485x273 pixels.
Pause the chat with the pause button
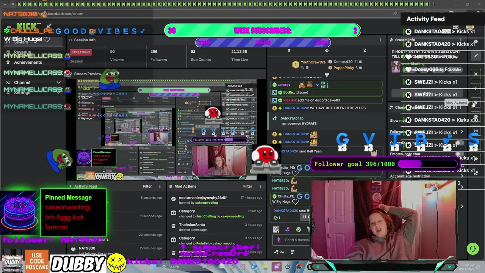point(304,217)
